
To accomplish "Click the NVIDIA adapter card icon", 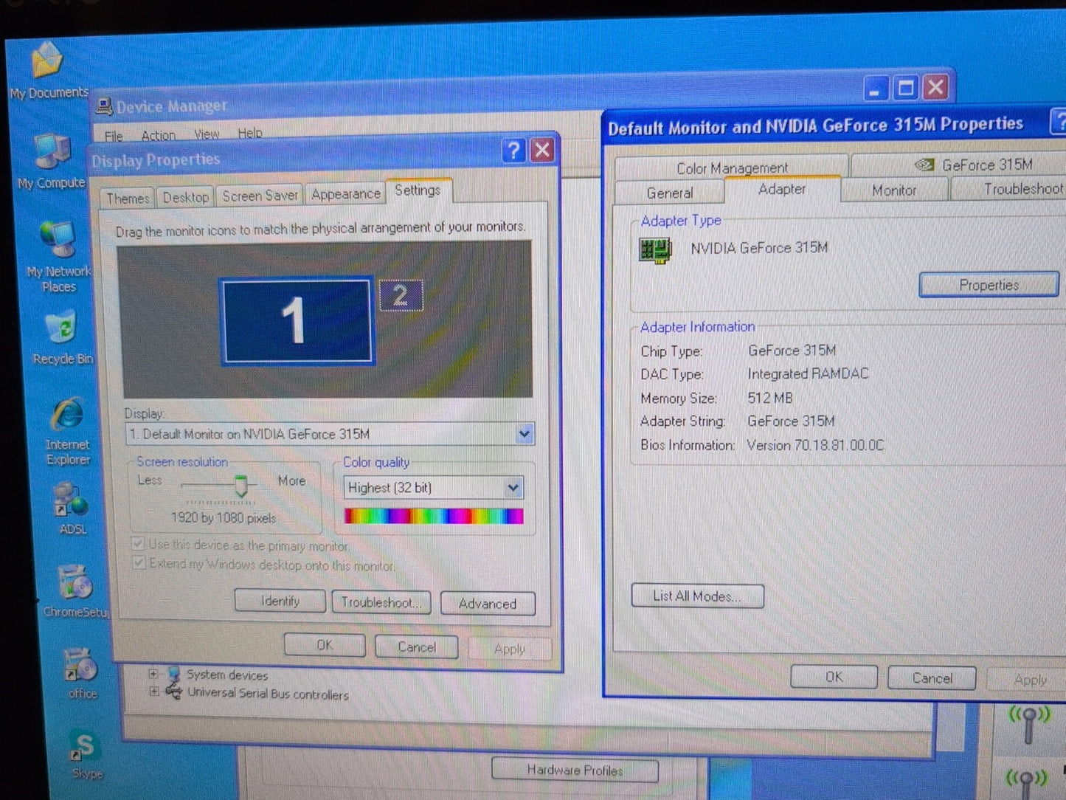I will [x=655, y=251].
